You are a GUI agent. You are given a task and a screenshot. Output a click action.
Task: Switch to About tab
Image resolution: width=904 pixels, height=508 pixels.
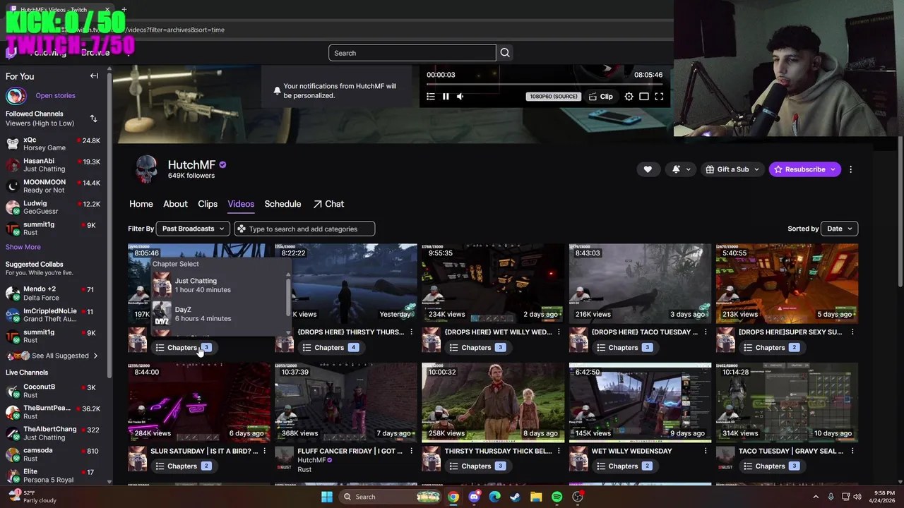pos(175,204)
